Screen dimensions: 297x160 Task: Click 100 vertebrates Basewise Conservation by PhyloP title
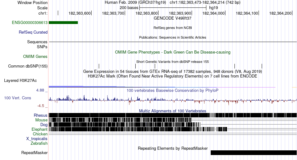(x=173, y=90)
